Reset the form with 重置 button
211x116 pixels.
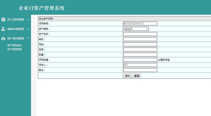137,76
